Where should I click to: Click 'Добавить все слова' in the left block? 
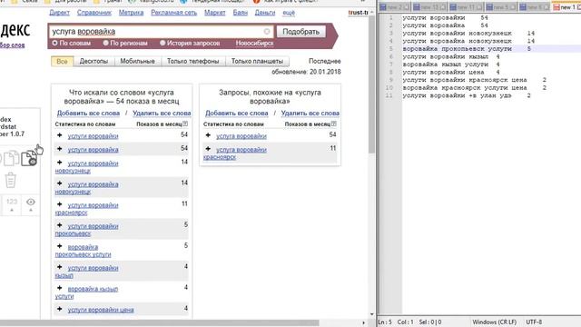point(88,113)
